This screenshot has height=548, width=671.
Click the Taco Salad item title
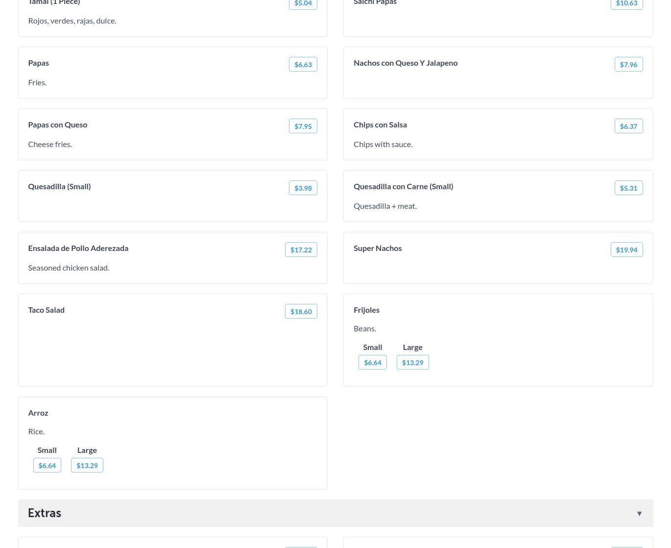46,310
